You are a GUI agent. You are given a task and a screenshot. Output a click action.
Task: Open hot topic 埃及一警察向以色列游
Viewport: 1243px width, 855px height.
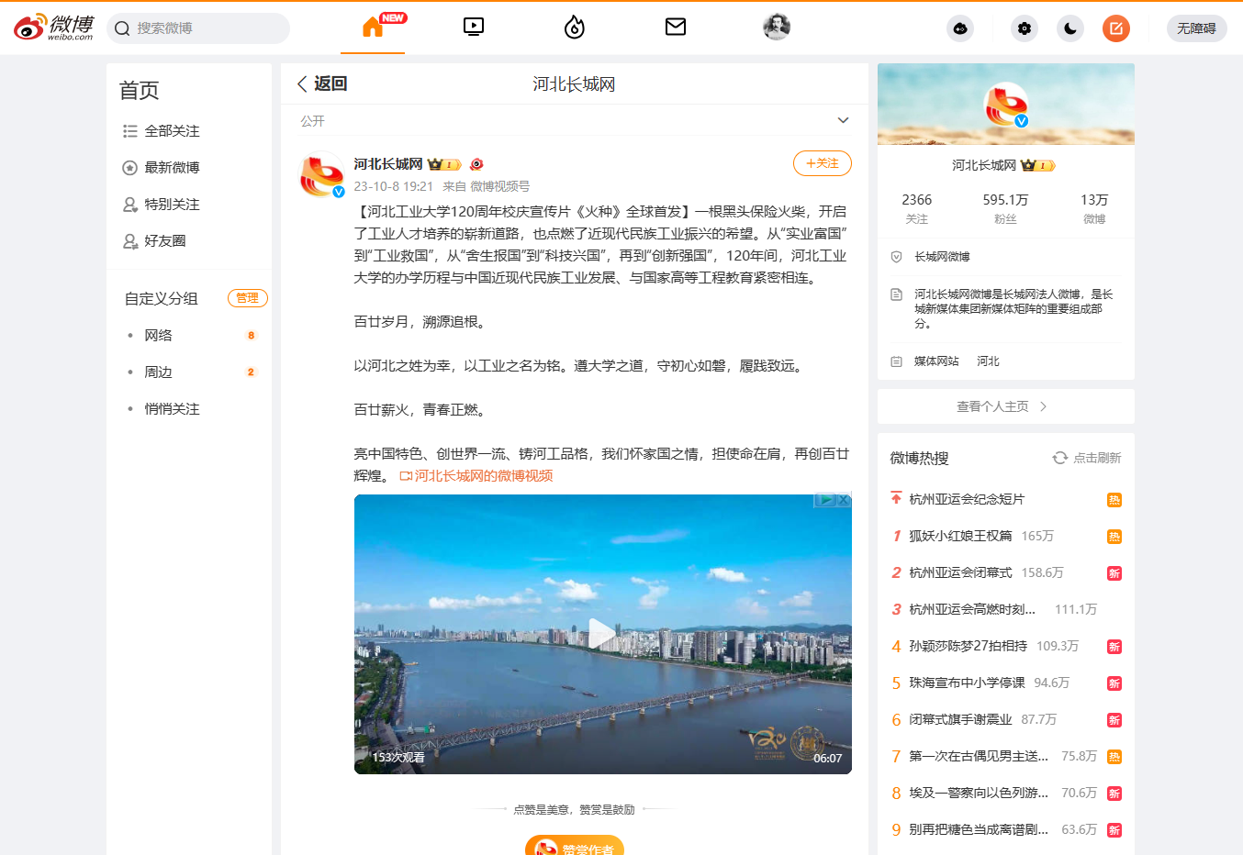tap(979, 793)
